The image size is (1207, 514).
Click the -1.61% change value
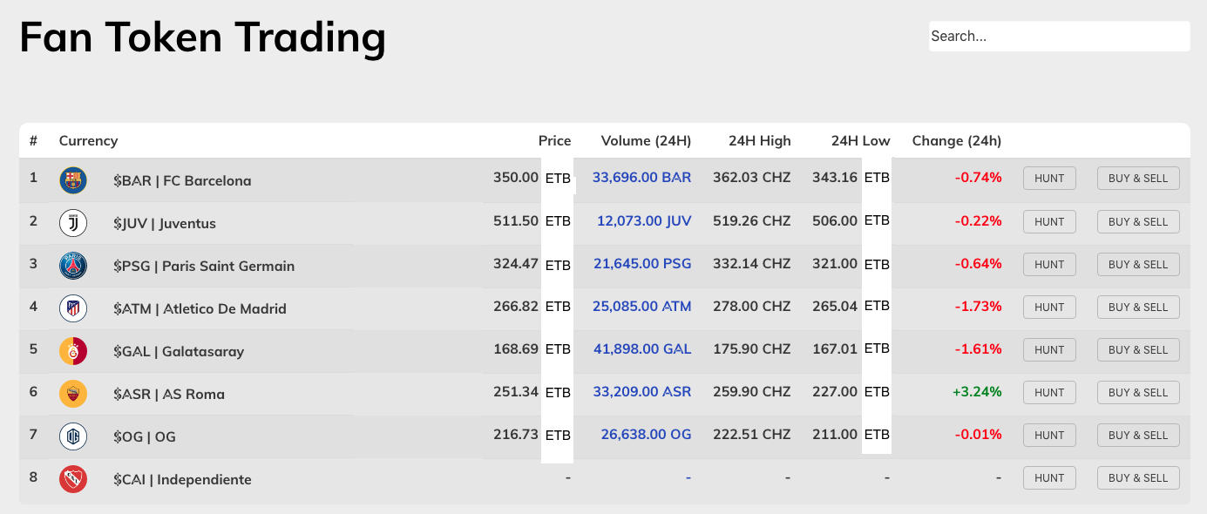pyautogui.click(x=979, y=349)
